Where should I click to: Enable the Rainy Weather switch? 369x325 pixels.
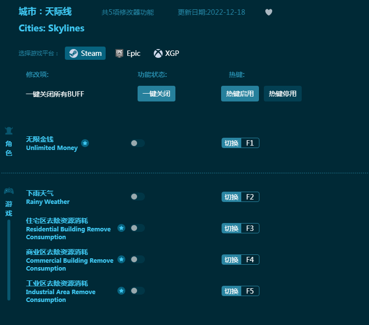coord(138,197)
